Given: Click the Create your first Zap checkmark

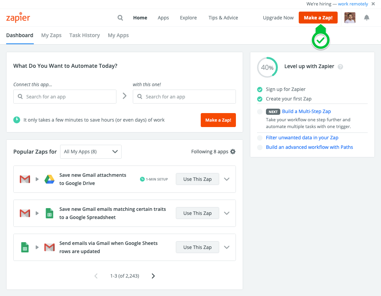Looking at the screenshot, I should click(260, 99).
